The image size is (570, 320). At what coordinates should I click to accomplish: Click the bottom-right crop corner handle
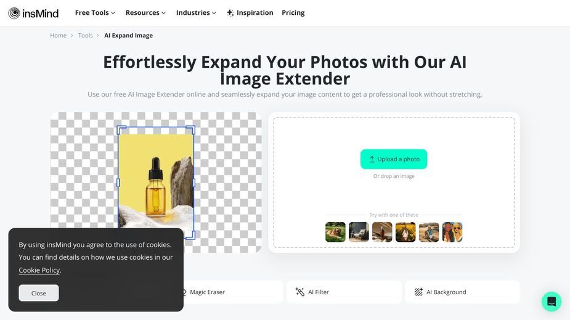(191, 235)
